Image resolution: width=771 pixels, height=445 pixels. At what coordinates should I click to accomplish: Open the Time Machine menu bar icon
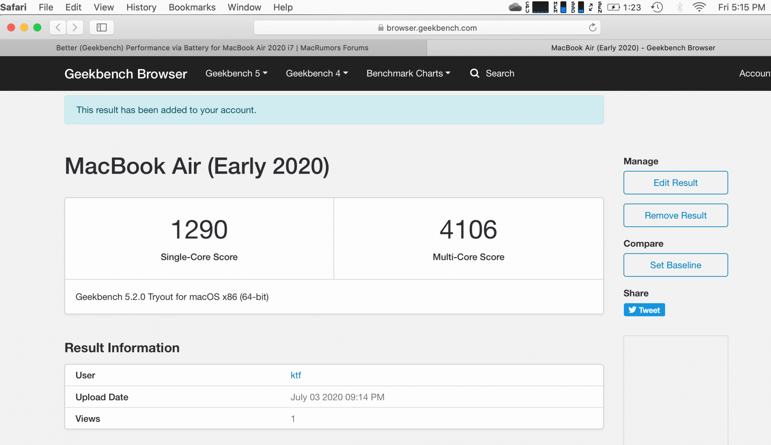coord(657,7)
